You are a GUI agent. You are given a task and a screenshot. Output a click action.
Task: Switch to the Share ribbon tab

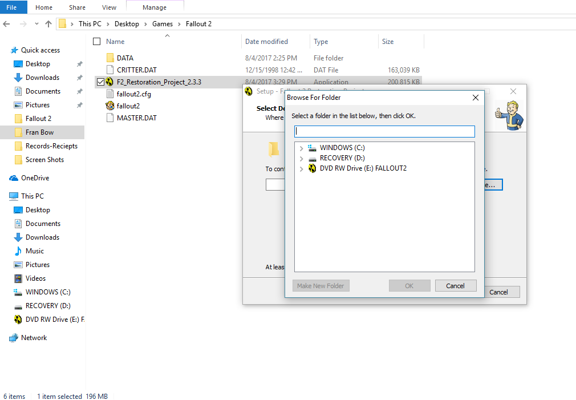click(77, 7)
